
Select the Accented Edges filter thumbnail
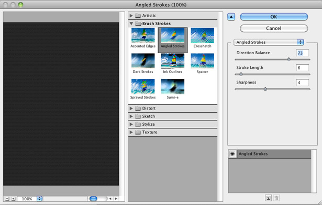143,35
